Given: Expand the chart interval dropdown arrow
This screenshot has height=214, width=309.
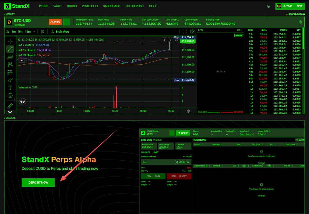Looking at the screenshot, I should 34,32.
